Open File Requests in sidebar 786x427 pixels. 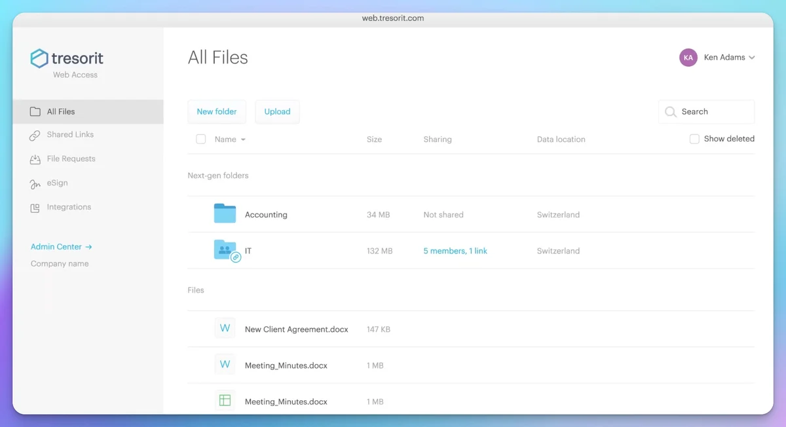(71, 159)
